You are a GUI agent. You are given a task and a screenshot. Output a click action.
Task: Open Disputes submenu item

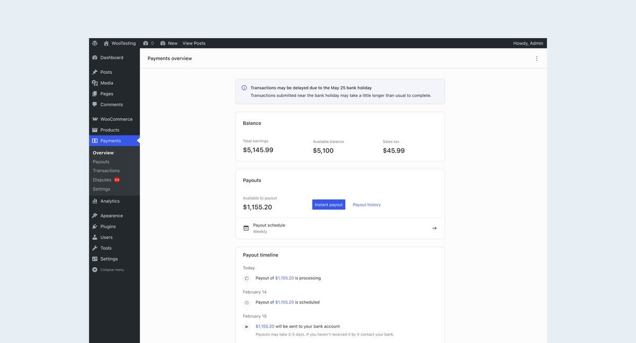tap(102, 180)
